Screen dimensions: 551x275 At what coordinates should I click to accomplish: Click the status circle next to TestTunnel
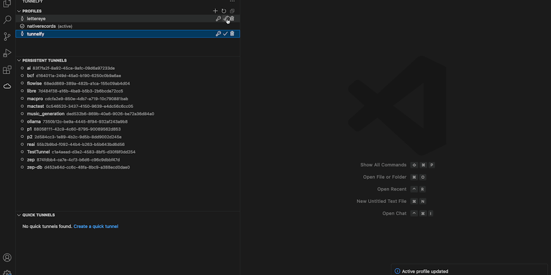coord(23,152)
